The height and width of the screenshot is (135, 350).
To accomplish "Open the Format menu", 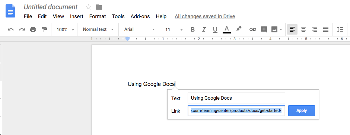I will pyautogui.click(x=98, y=16).
